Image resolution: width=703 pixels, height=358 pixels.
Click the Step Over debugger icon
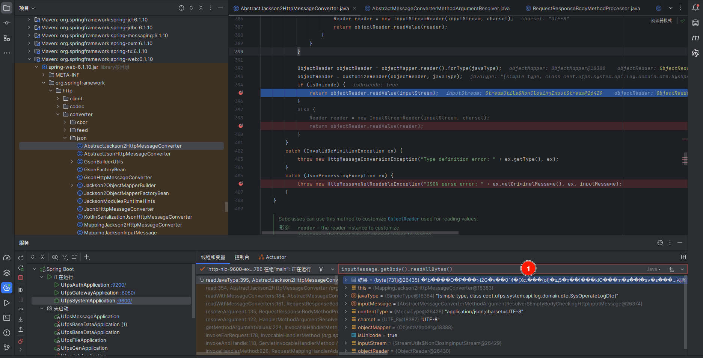[21, 310]
